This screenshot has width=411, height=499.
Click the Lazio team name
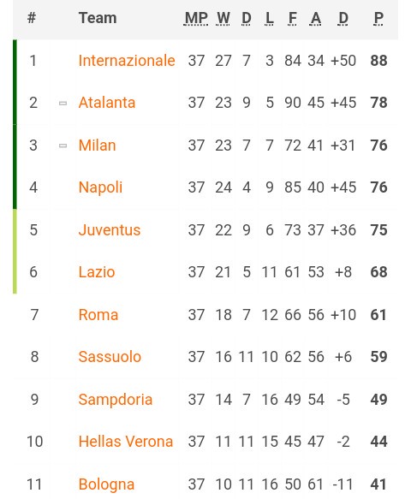point(97,272)
